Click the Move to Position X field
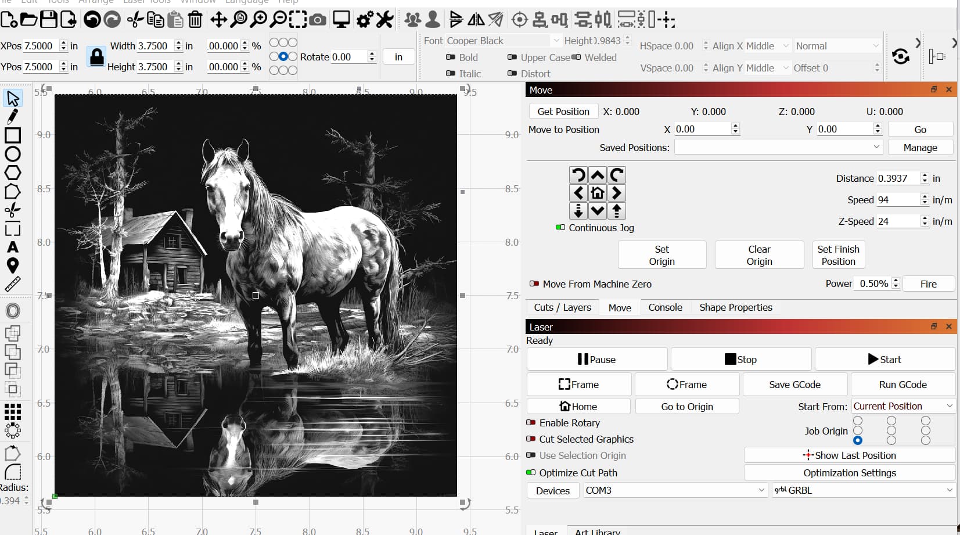This screenshot has height=535, width=960. click(702, 129)
